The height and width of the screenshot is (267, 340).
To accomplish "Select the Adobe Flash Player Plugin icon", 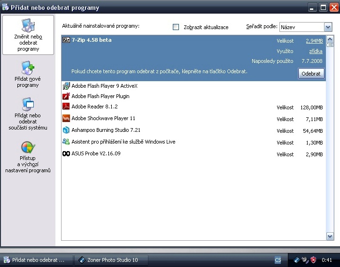I will (66, 96).
